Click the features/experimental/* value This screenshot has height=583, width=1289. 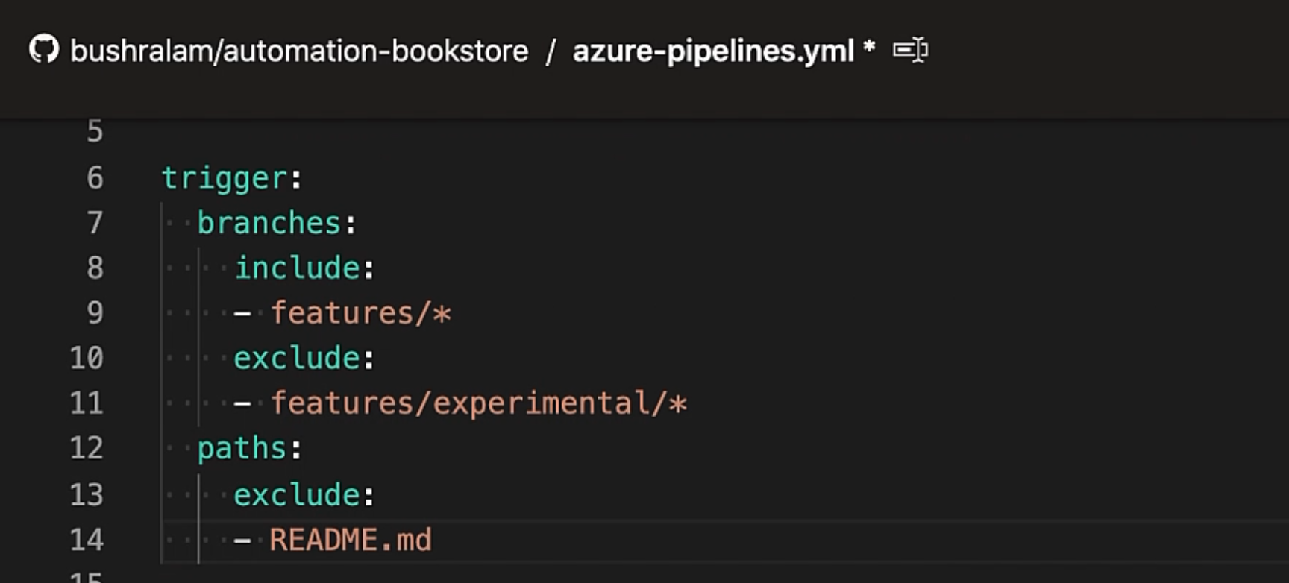(x=478, y=403)
